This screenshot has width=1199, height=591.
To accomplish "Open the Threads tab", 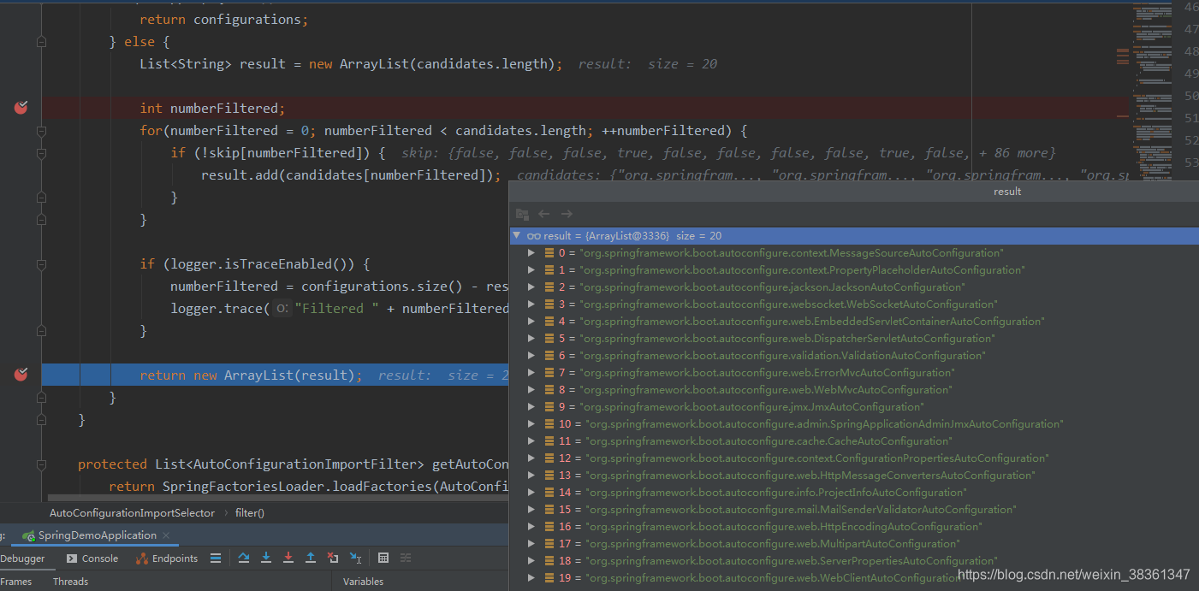I will [x=70, y=582].
